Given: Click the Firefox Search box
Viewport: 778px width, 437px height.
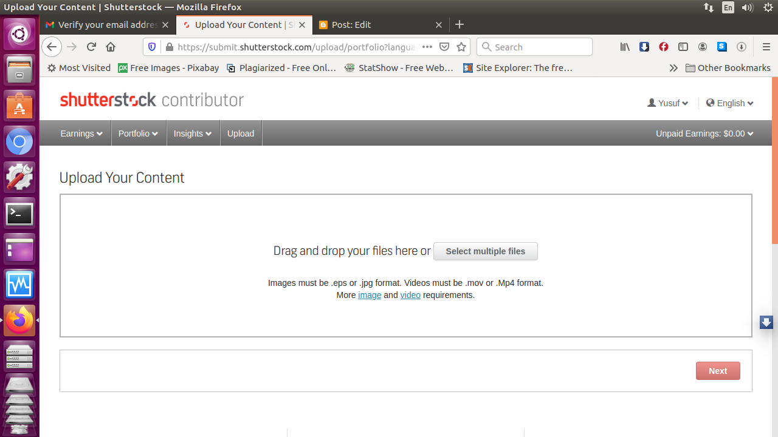Looking at the screenshot, I should pyautogui.click(x=535, y=47).
